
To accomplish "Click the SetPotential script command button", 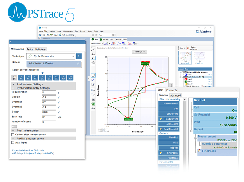I will point(169,124).
